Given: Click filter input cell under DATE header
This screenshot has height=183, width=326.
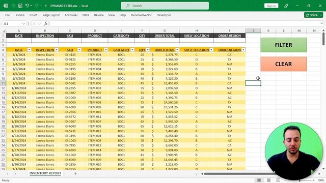Looking at the screenshot, I should pos(19,40).
